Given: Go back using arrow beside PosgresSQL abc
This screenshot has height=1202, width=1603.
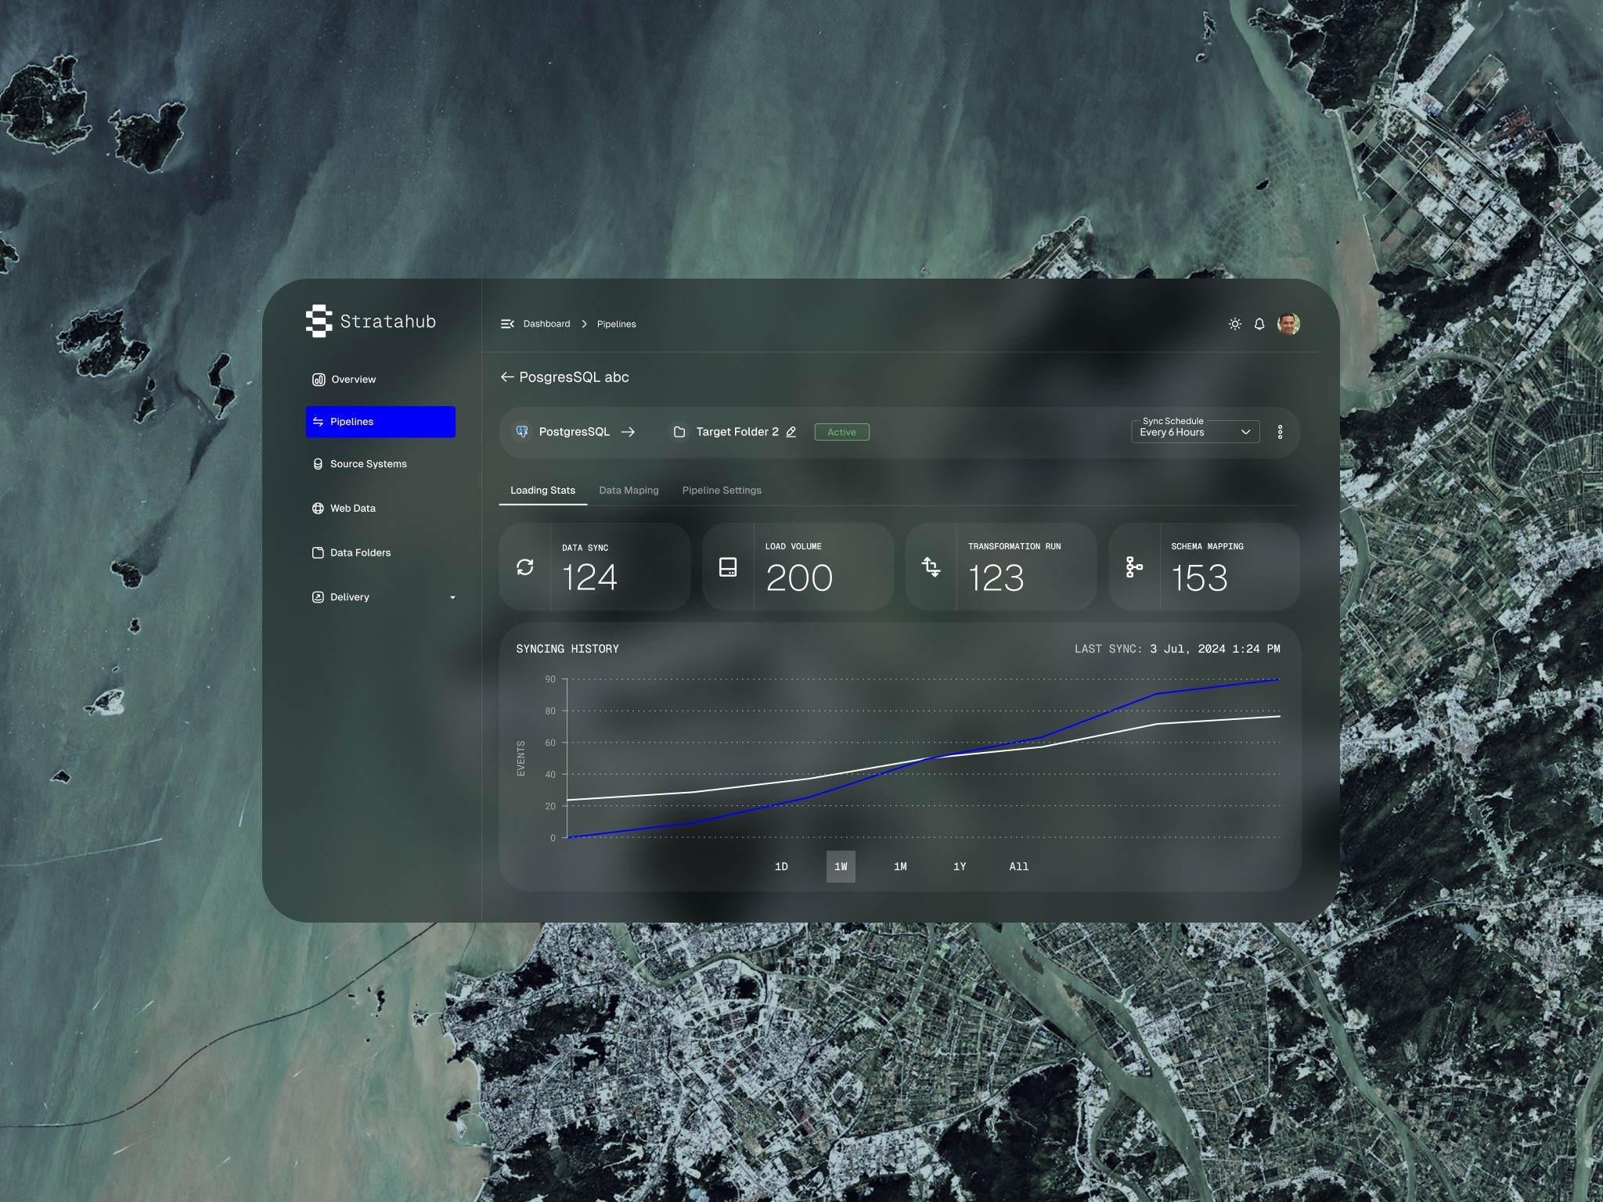Looking at the screenshot, I should (507, 377).
